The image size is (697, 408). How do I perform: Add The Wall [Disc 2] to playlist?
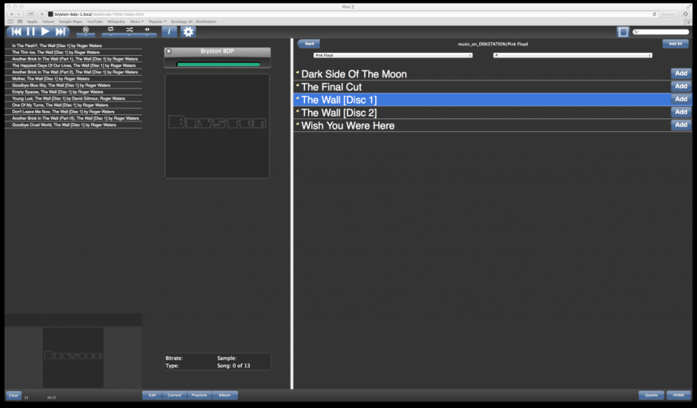pyautogui.click(x=681, y=112)
